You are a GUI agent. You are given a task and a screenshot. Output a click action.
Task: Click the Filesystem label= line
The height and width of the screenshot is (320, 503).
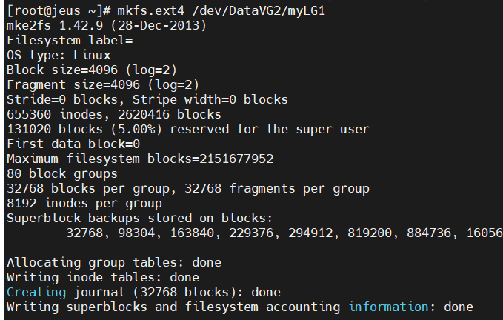click(70, 41)
